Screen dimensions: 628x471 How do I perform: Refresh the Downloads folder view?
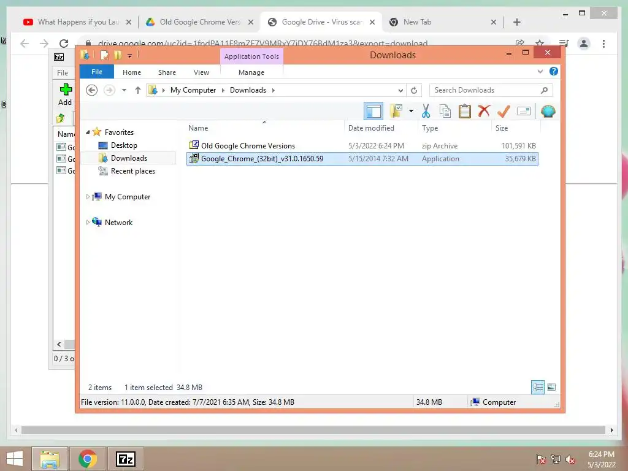pyautogui.click(x=414, y=90)
